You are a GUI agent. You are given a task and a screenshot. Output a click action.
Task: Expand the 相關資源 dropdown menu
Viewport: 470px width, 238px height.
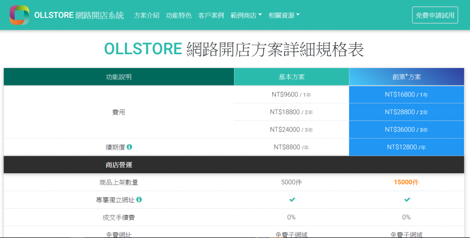click(284, 15)
